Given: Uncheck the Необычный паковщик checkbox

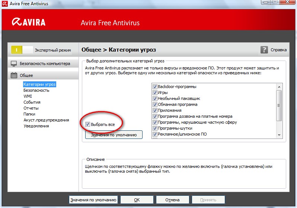Looking at the screenshot, I should pyautogui.click(x=155, y=98).
